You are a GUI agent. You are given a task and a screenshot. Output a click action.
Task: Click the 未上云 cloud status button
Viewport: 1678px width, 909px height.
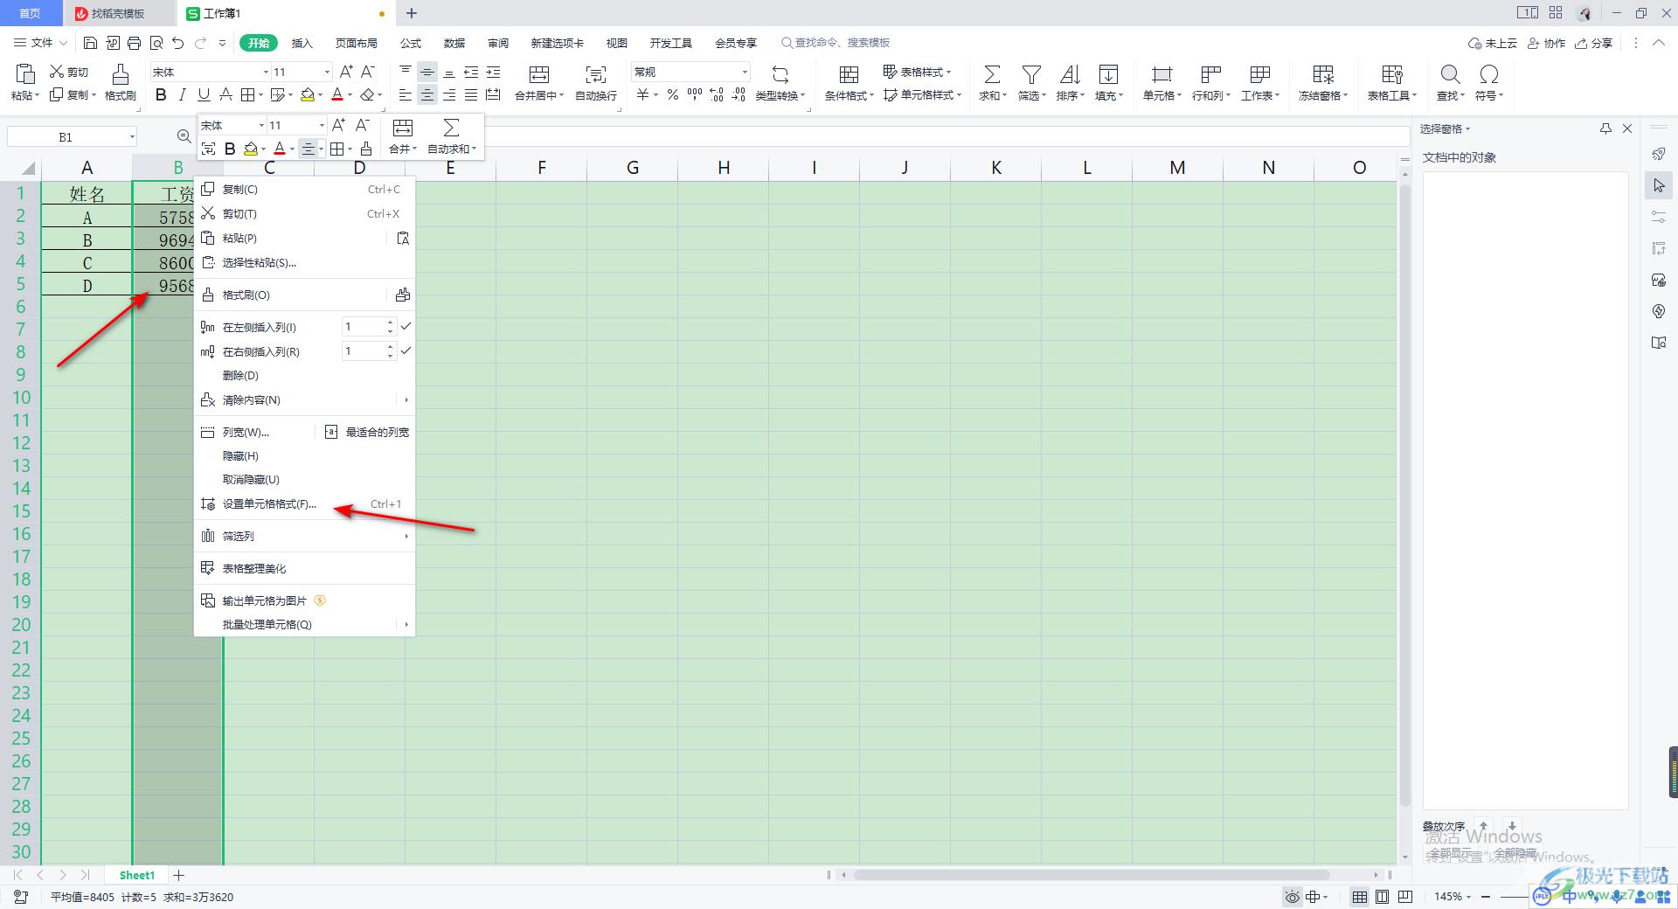(x=1493, y=43)
